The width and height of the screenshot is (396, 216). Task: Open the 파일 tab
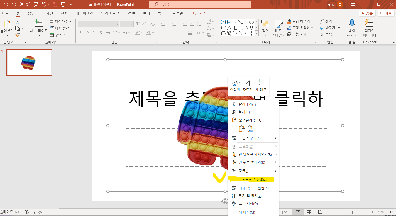tap(5, 13)
